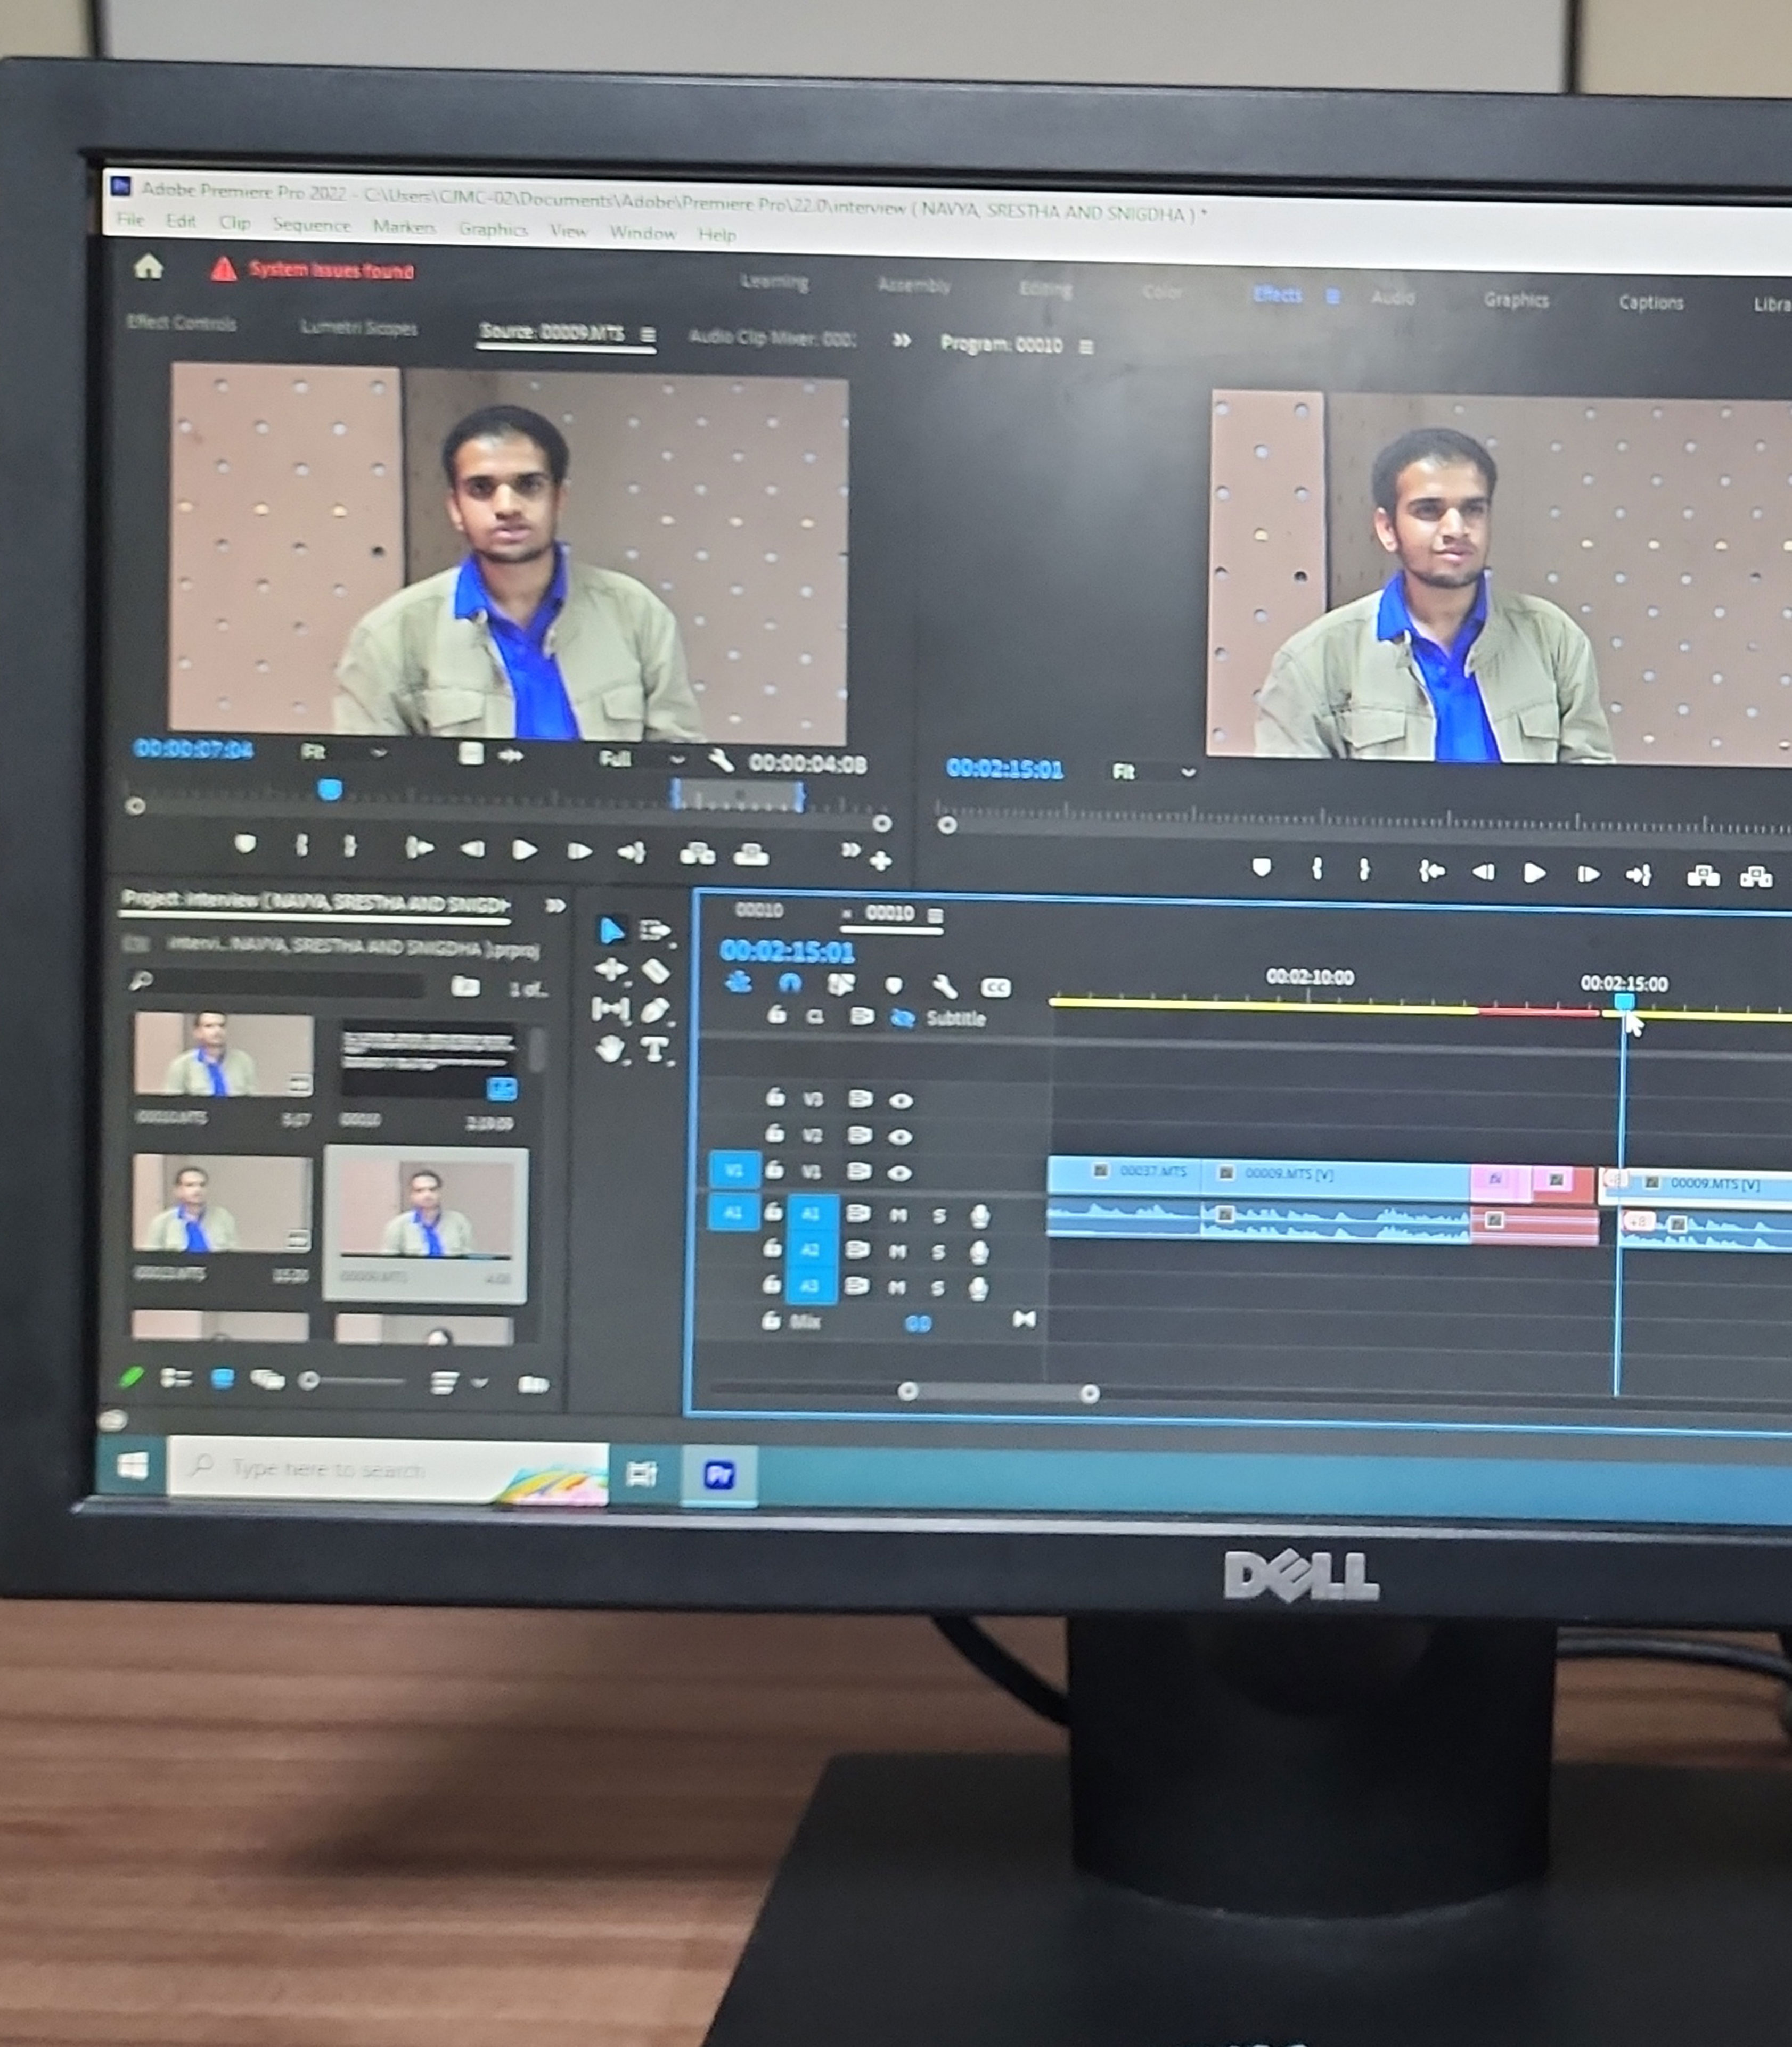Click the System Issues Found warning
Screen dimensions: 1792x2047
312,270
